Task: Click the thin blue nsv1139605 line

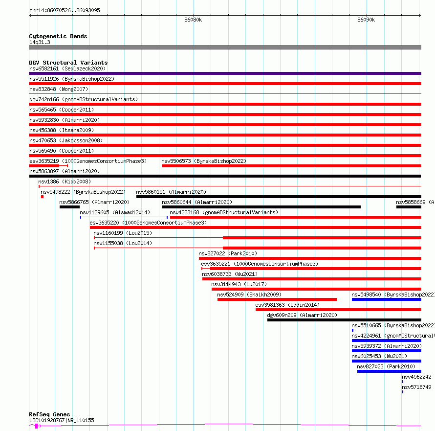Action: pos(124,217)
